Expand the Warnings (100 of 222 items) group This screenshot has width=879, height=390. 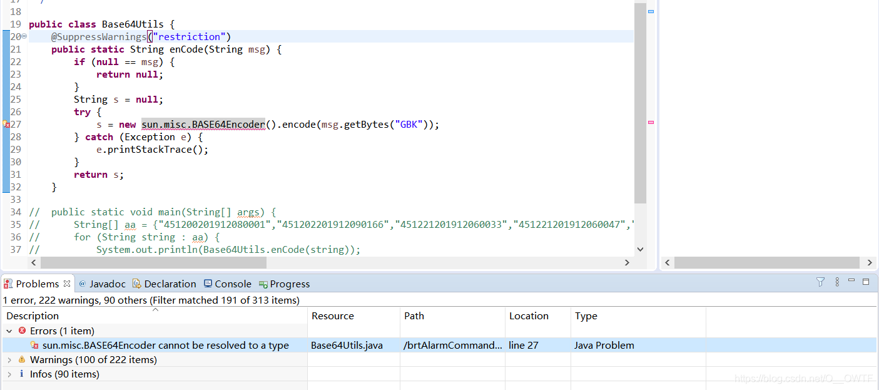pyautogui.click(x=9, y=359)
